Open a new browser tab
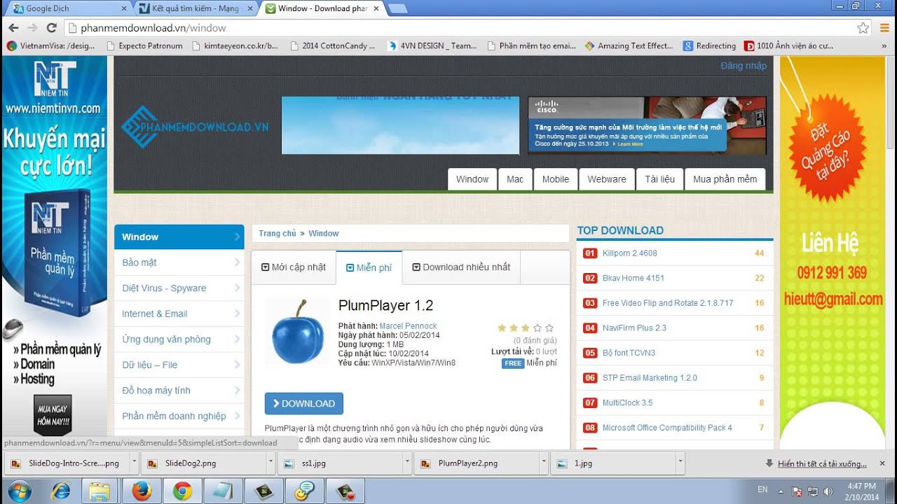 pyautogui.click(x=397, y=8)
